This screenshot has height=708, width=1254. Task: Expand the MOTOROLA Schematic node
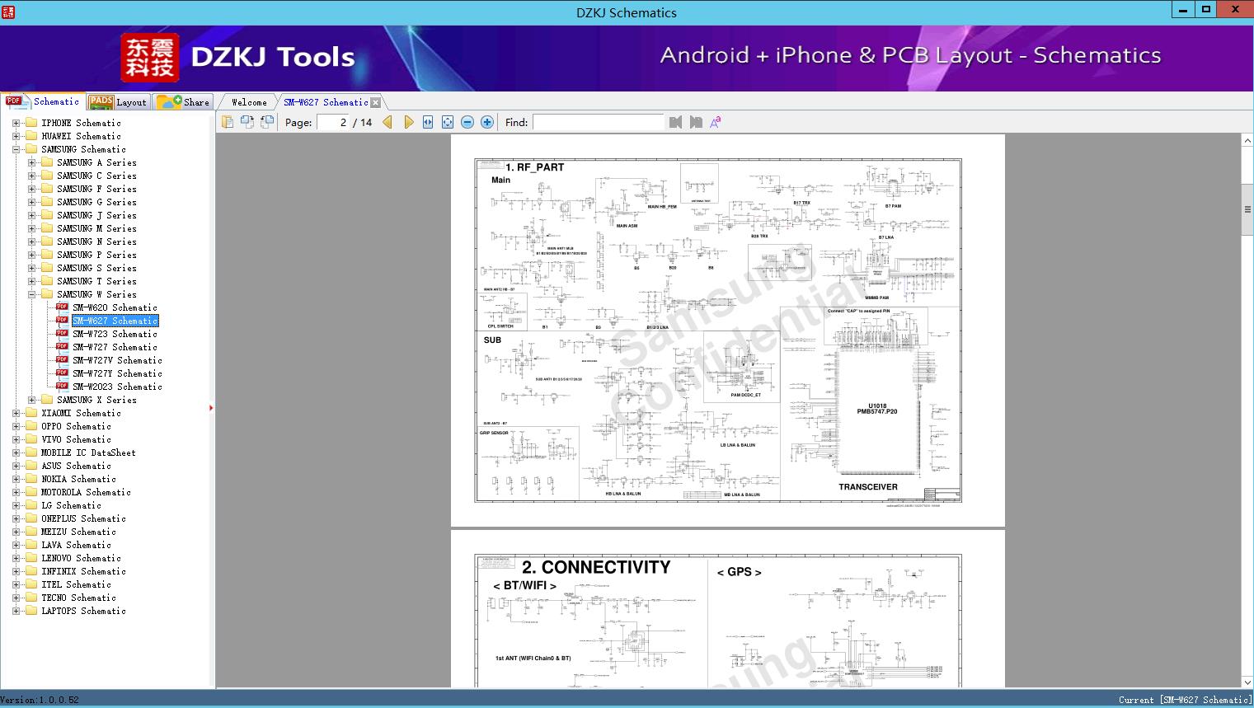pos(16,492)
